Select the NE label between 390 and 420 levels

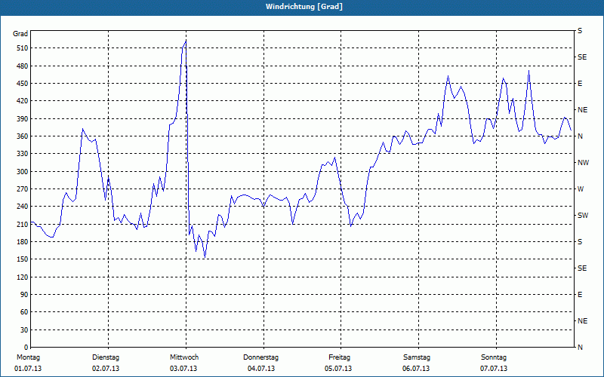point(583,110)
